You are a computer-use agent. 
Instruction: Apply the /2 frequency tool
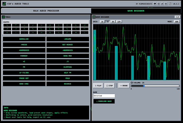pos(68,61)
